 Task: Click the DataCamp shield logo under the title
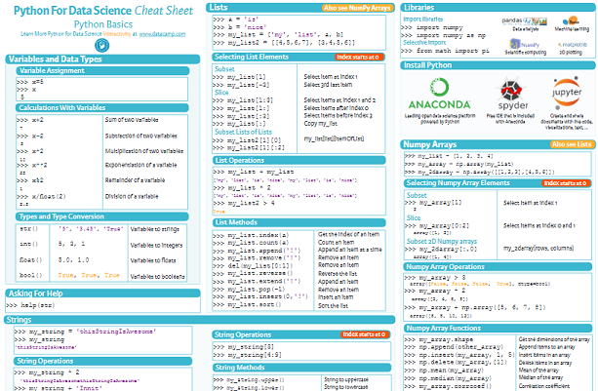(x=101, y=46)
